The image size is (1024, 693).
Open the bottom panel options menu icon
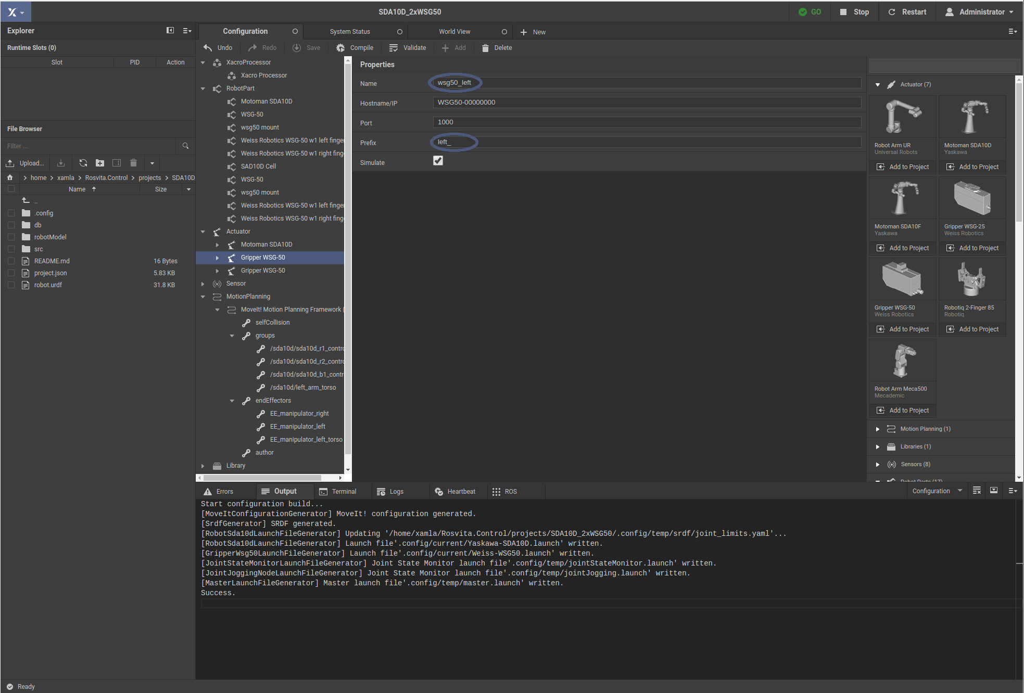(1013, 491)
